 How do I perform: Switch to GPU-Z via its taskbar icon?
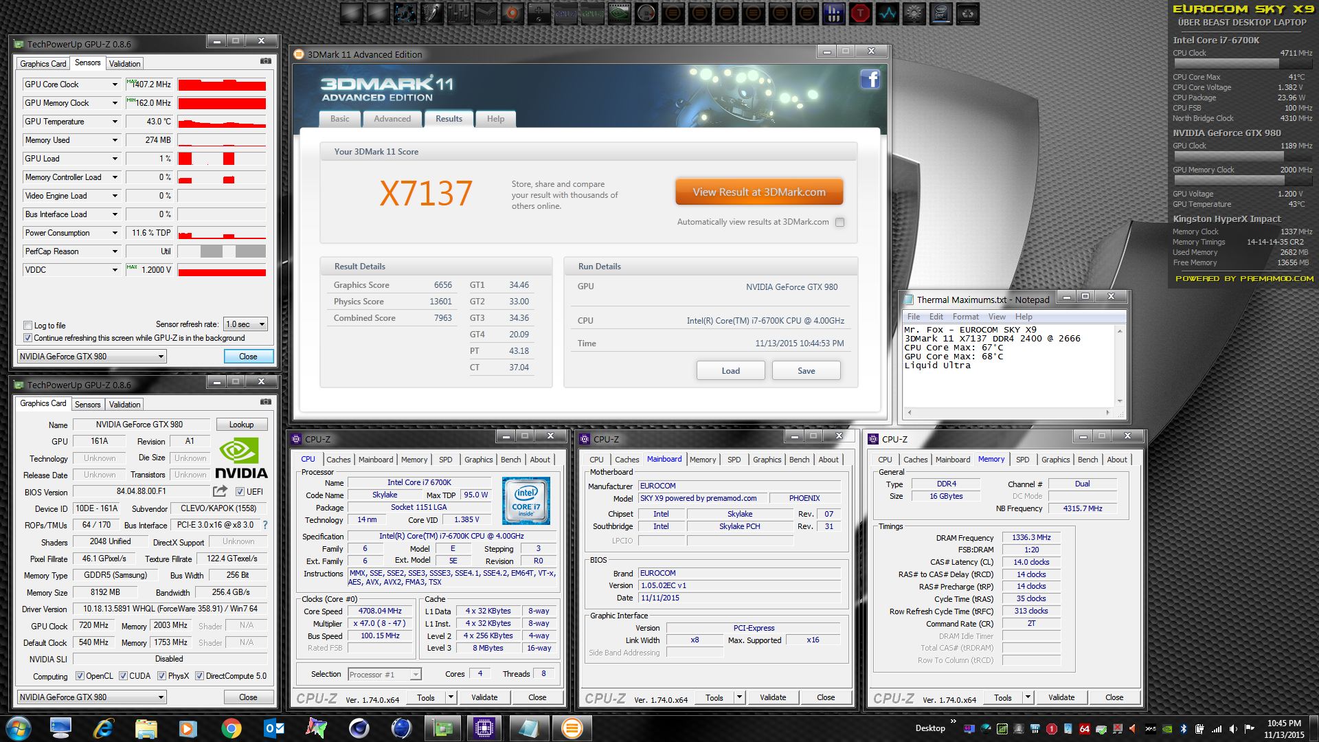(442, 728)
